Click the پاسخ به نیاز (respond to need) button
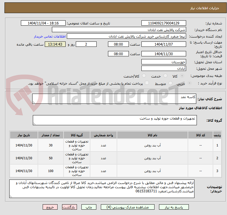The height and width of the screenshot is (215, 227). [174, 207]
